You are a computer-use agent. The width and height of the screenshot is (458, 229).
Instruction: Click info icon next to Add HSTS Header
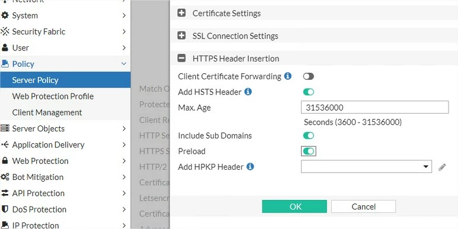click(x=248, y=92)
